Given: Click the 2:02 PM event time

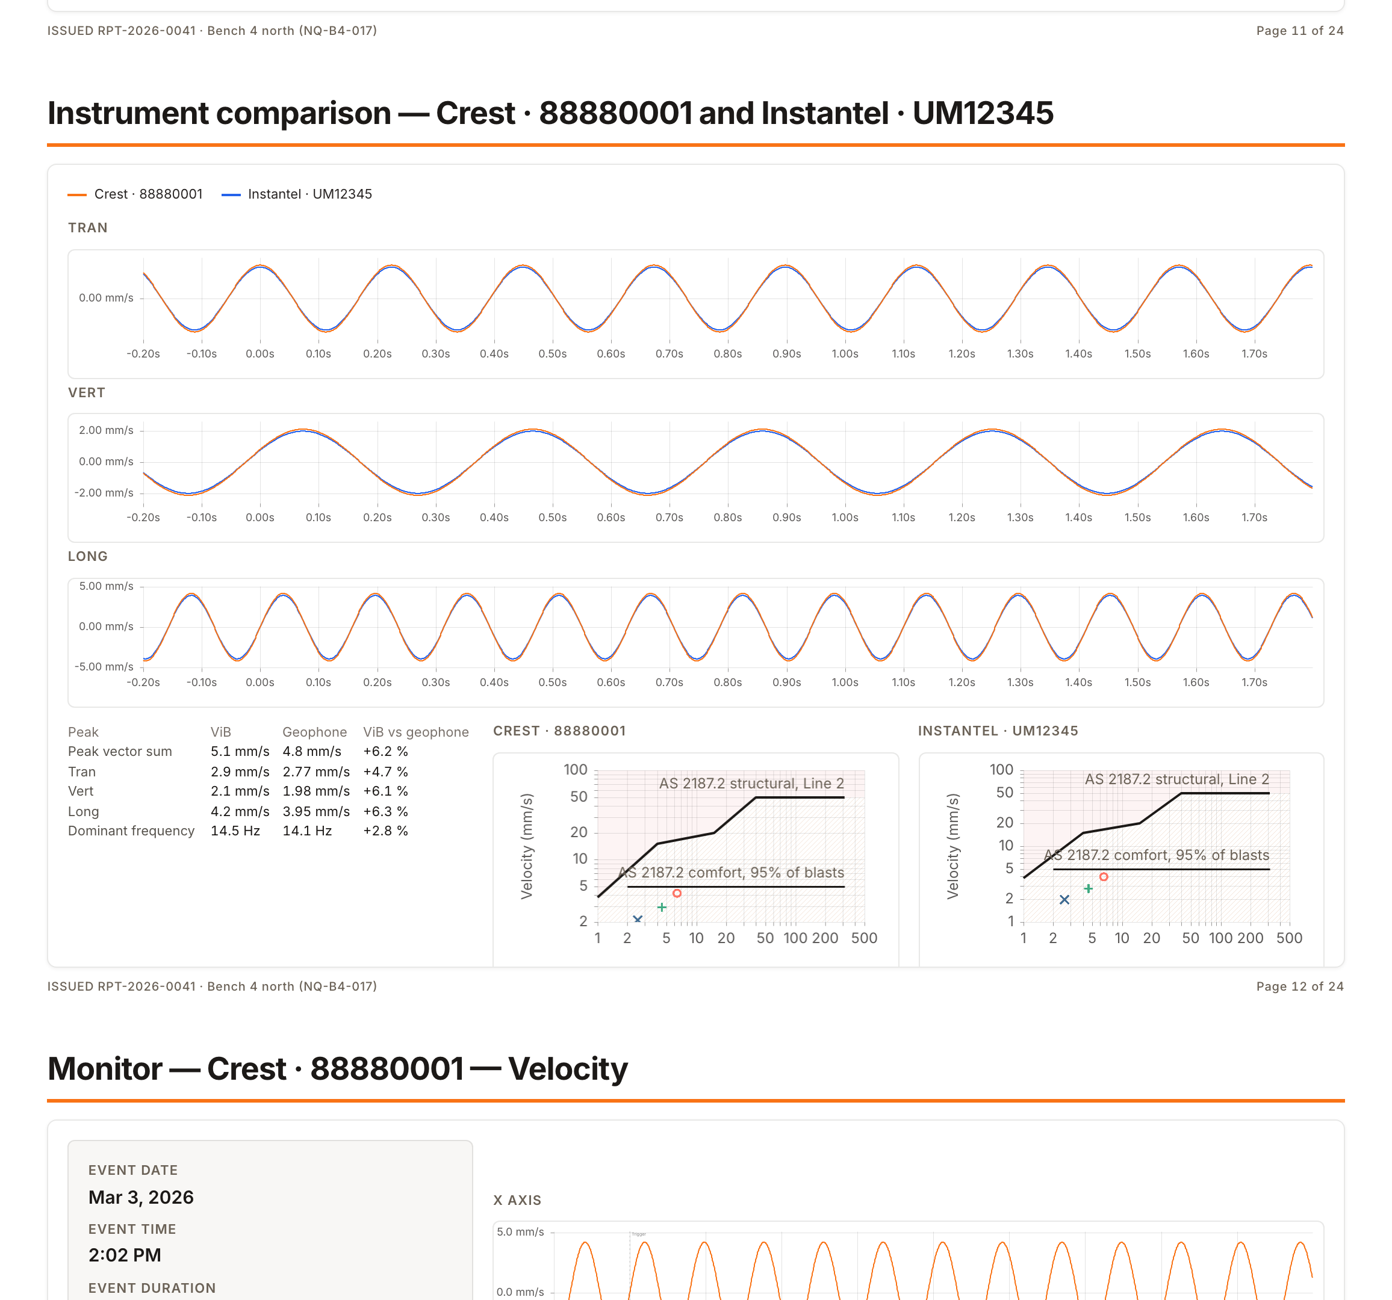Looking at the screenshot, I should click(x=125, y=1255).
